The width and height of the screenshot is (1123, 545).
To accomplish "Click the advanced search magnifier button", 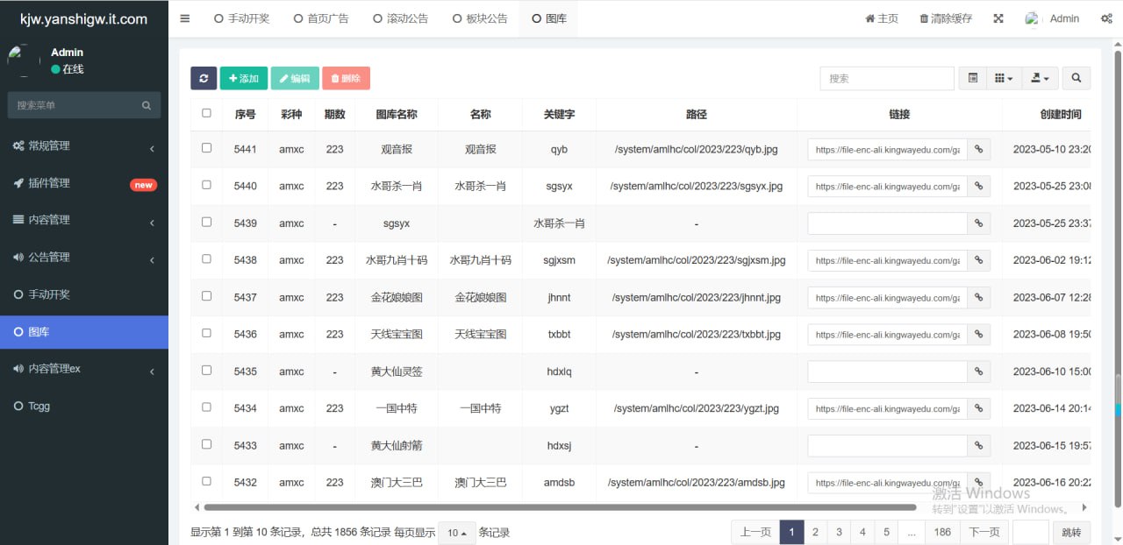I will coord(1076,78).
